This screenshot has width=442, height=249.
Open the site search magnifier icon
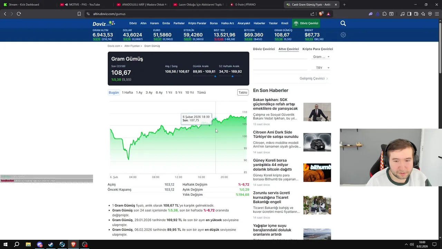coord(343,23)
